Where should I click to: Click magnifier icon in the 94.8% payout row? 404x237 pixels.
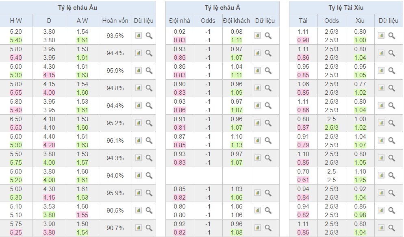pos(149,88)
